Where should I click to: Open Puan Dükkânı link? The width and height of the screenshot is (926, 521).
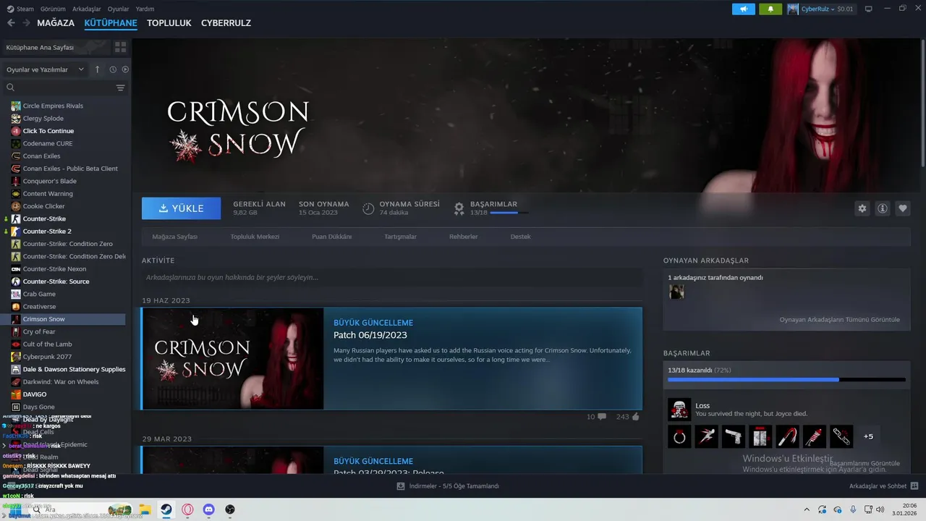pyautogui.click(x=331, y=237)
